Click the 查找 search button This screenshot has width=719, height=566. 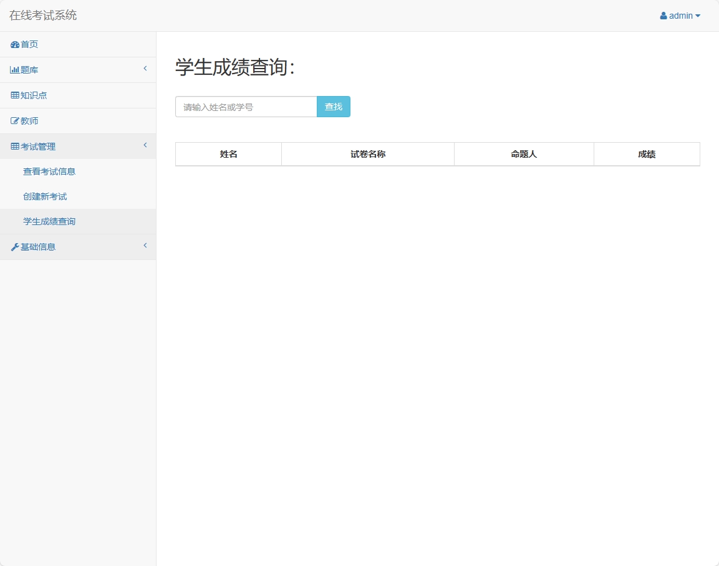[x=333, y=107]
